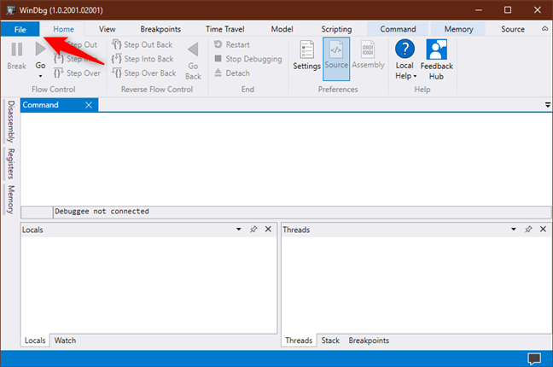
Task: Switch to the Breakpoints bottom tab
Action: pyautogui.click(x=369, y=341)
